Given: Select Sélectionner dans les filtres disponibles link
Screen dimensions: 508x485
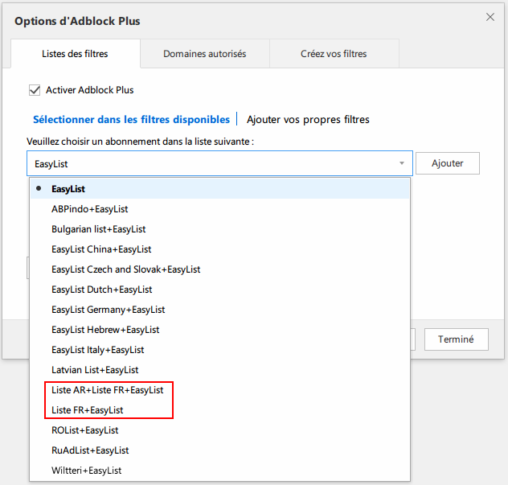Looking at the screenshot, I should [131, 119].
